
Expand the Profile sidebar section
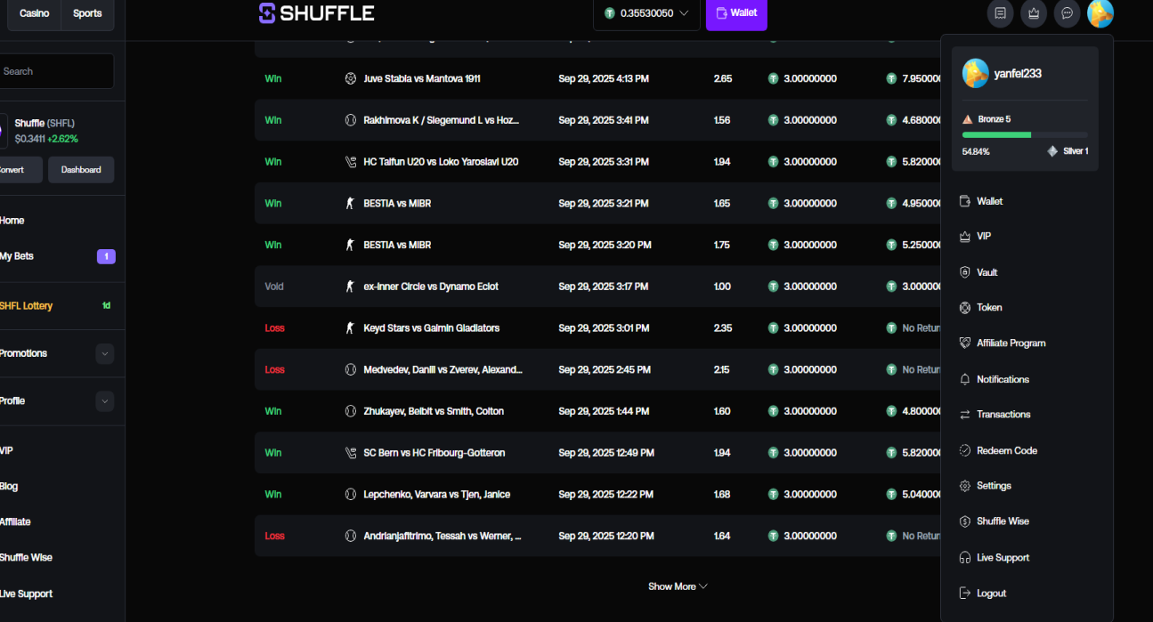(x=105, y=401)
